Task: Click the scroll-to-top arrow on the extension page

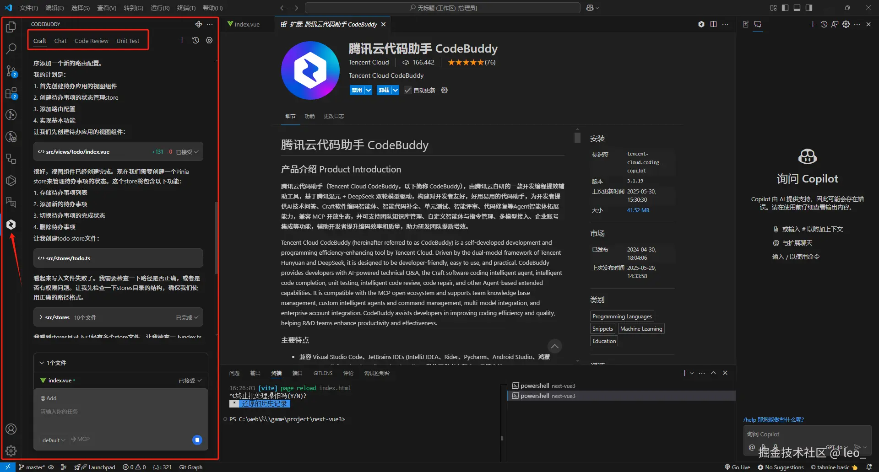Action: pos(554,346)
